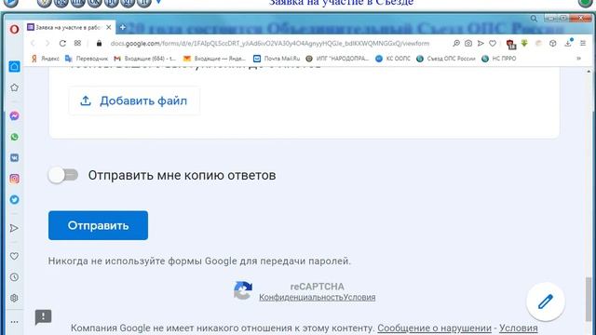
Task: Open the 'КС ООПС' bookmark
Action: 393,59
